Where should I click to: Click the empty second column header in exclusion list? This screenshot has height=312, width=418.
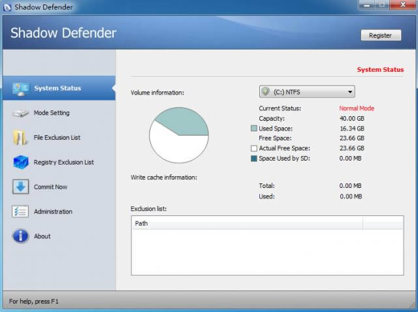tap(383, 223)
